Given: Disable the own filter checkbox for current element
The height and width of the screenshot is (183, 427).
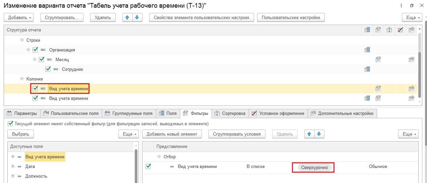Looking at the screenshot, I should pyautogui.click(x=10, y=124).
